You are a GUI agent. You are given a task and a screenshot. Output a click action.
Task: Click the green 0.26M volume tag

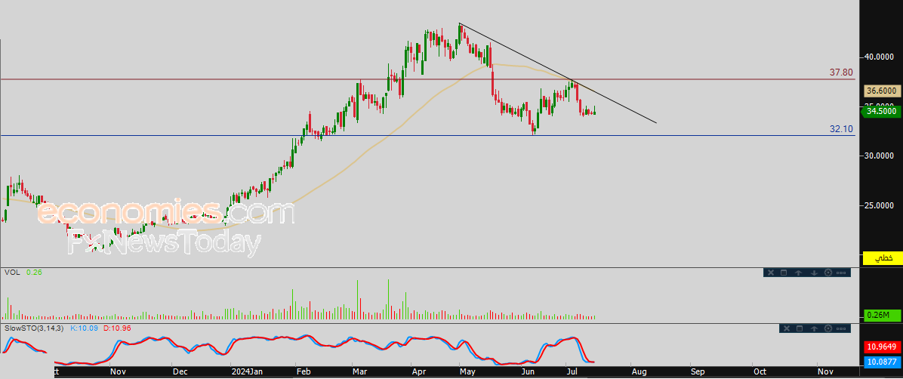(882, 315)
